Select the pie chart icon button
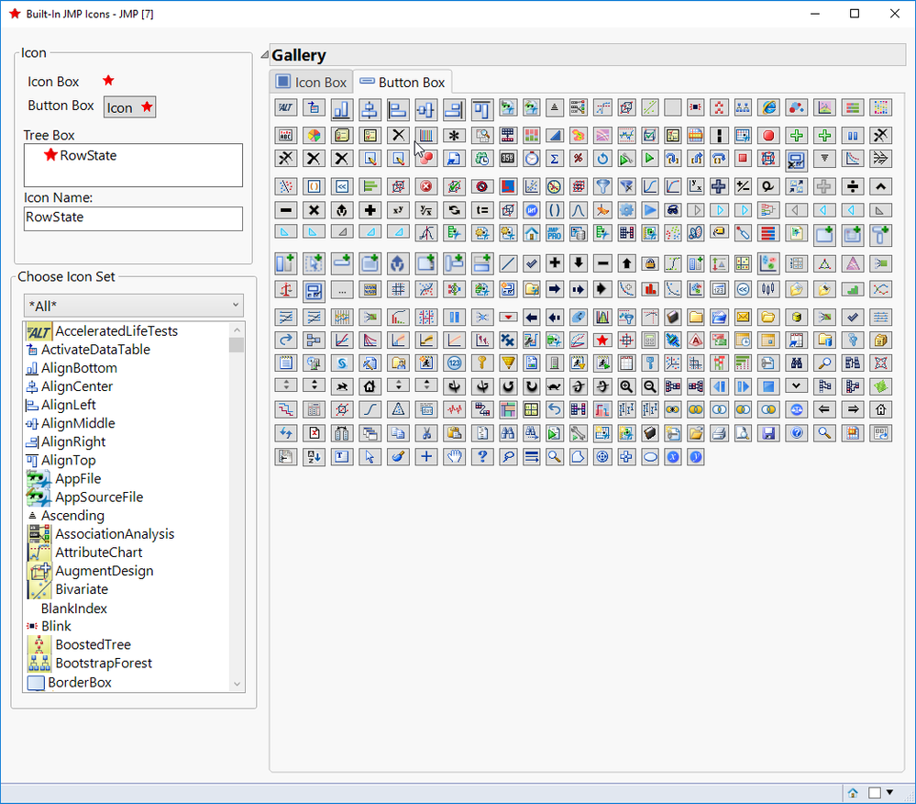 (x=314, y=136)
